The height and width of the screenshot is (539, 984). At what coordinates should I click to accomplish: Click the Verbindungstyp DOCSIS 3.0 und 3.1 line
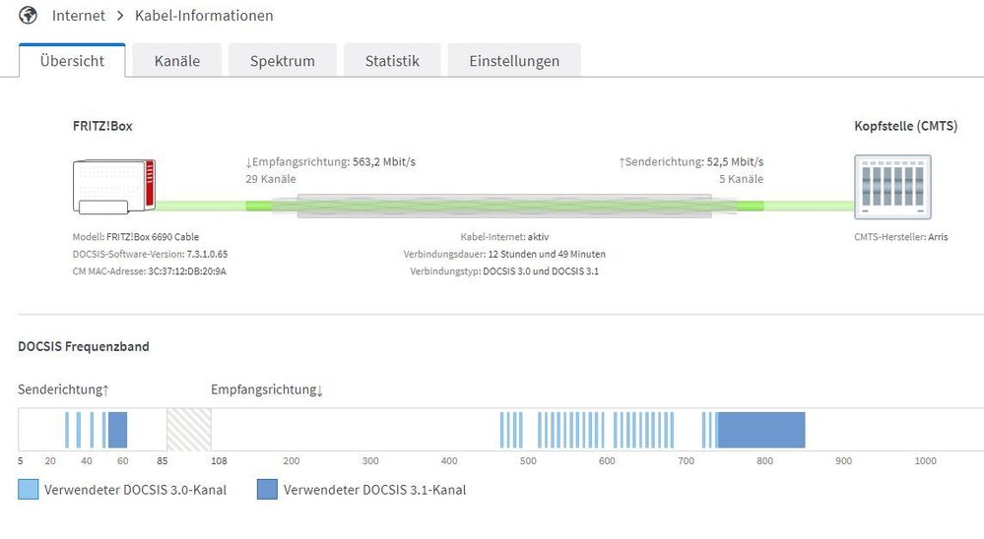504,271
